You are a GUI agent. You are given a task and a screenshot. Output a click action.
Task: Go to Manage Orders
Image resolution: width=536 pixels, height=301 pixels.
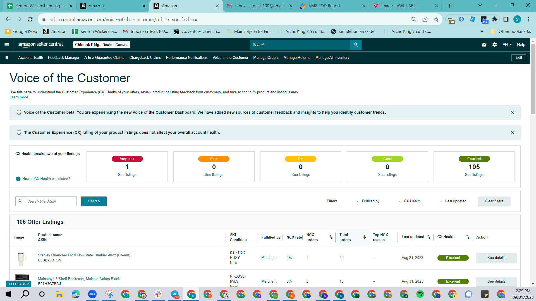266,58
